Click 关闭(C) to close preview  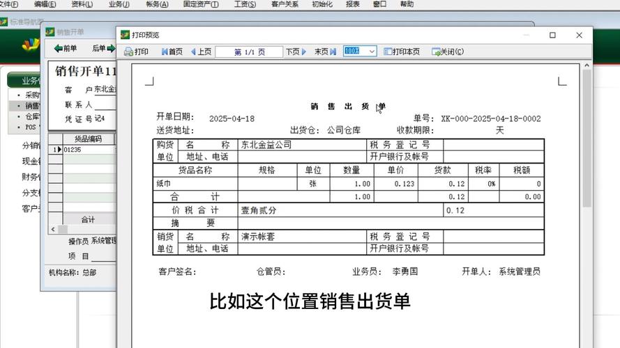point(448,52)
